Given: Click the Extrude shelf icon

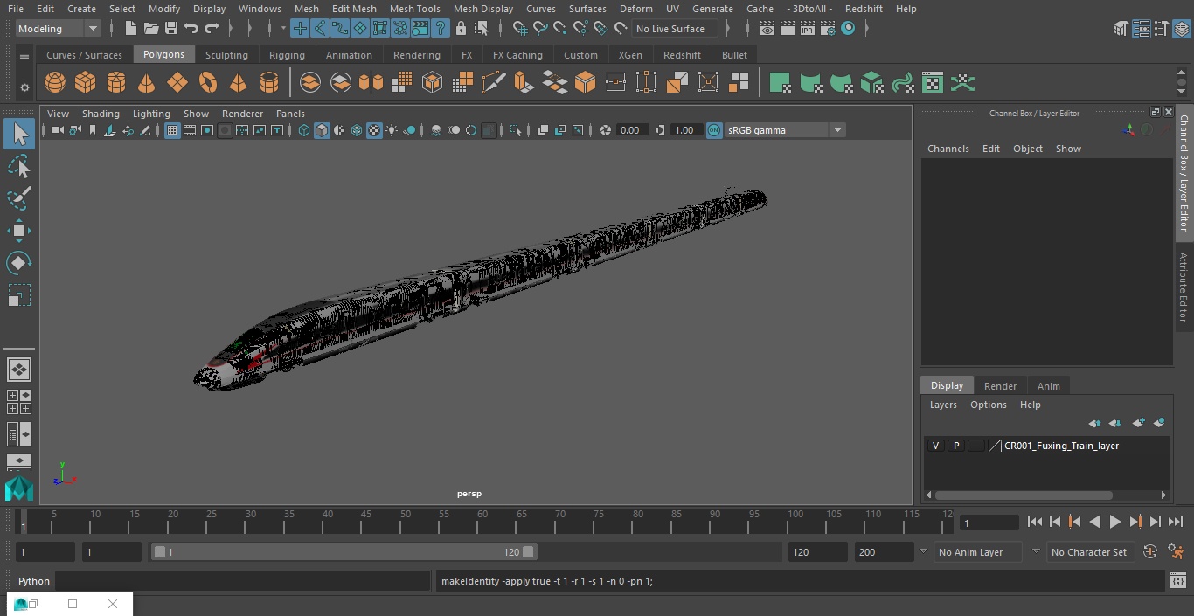Looking at the screenshot, I should (x=524, y=83).
